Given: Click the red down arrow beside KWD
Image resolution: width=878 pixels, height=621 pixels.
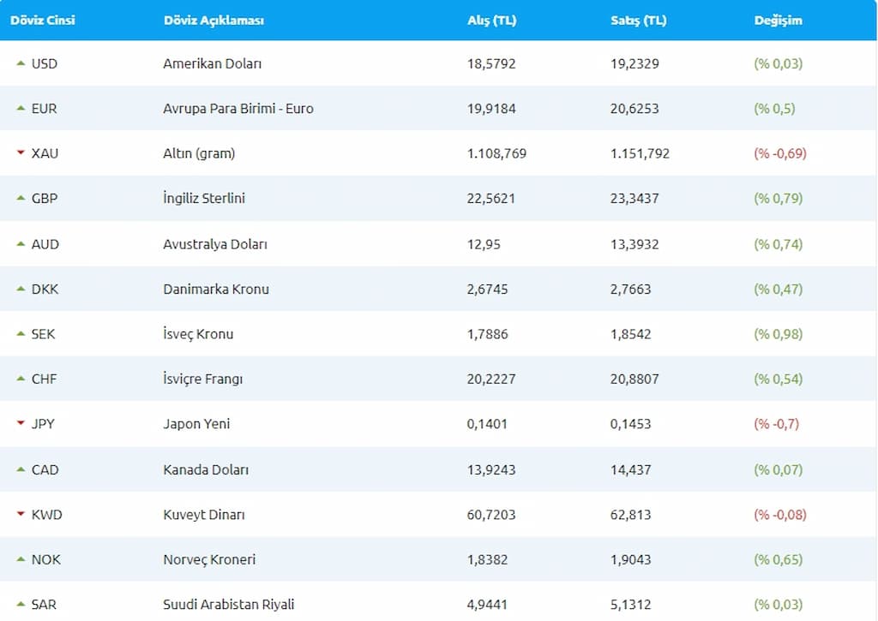Looking at the screenshot, I should click(x=21, y=515).
